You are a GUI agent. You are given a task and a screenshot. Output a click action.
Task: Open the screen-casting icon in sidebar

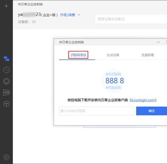pyautogui.click(x=6, y=81)
